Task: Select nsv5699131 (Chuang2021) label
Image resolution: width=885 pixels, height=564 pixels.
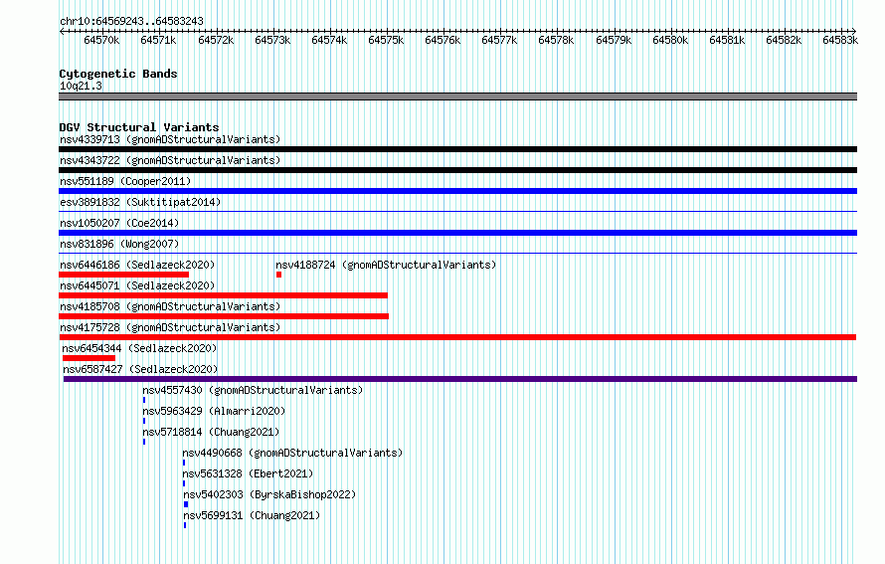Action: click(x=252, y=515)
